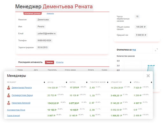Click the Email field yulian32@rambler.ru

click(x=47, y=33)
